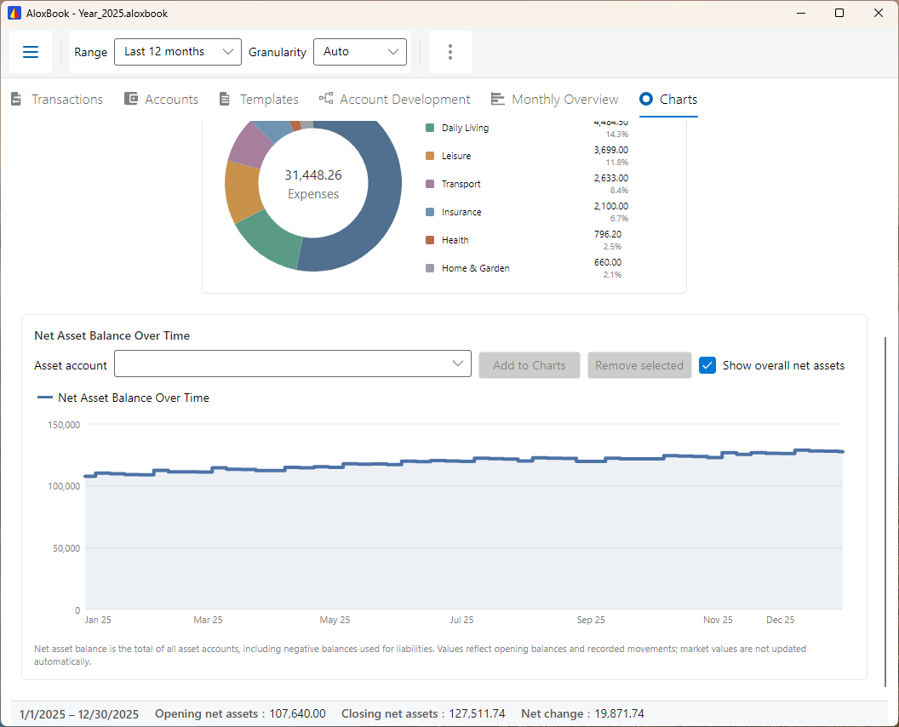
Task: Click the Monthly Overview bars icon
Action: tap(498, 100)
